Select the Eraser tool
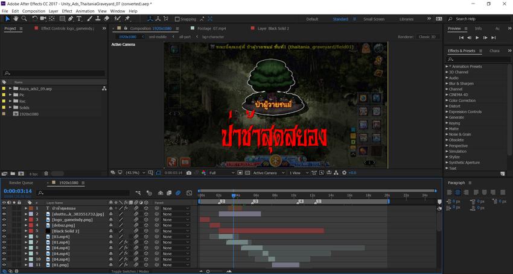The image size is (513, 274). tap(106, 19)
